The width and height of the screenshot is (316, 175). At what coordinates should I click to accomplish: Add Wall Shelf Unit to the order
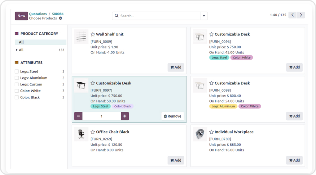[x=176, y=67]
